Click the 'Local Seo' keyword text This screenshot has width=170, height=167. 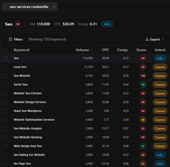pyautogui.click(x=20, y=67)
